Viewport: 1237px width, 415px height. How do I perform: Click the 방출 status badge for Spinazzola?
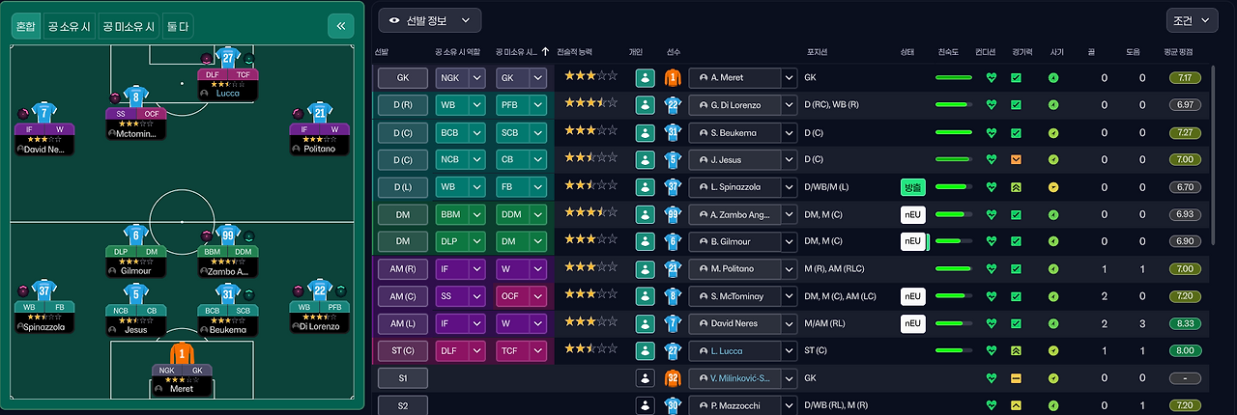point(913,187)
